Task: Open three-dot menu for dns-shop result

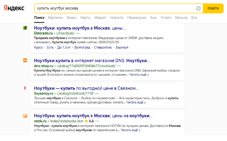Action: 119,66
